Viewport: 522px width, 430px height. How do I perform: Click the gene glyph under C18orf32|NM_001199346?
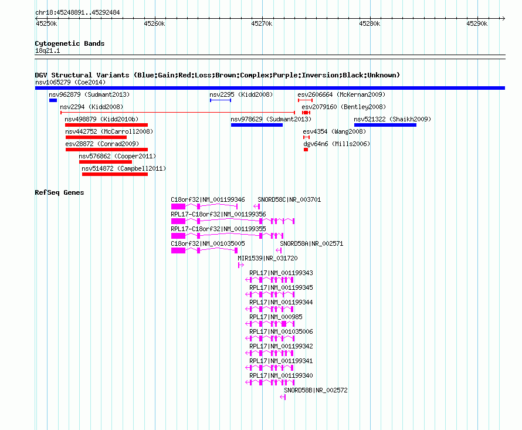tap(205, 207)
